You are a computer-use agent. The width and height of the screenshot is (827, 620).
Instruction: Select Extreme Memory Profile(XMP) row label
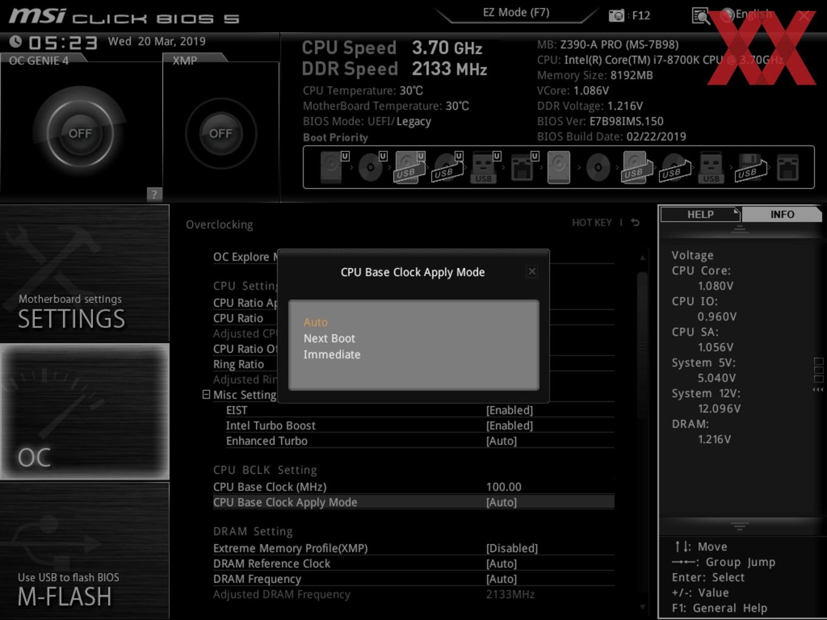pos(290,548)
